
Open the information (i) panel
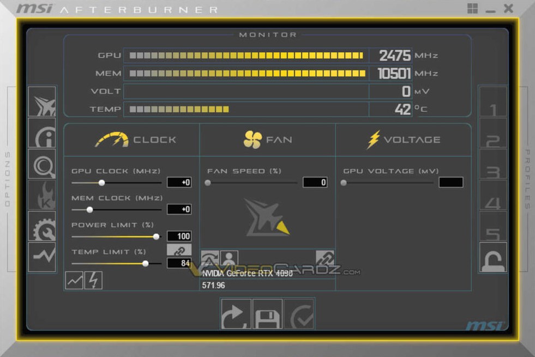click(42, 132)
